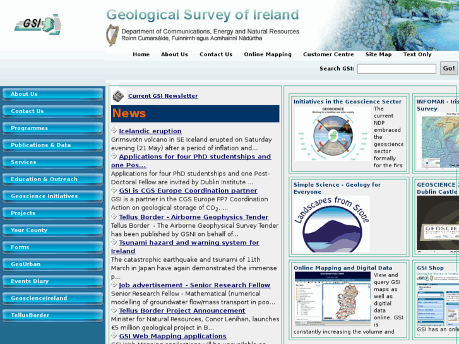Open Simple Science - Geology for Everyone heading
459x344 pixels.
tap(337, 188)
